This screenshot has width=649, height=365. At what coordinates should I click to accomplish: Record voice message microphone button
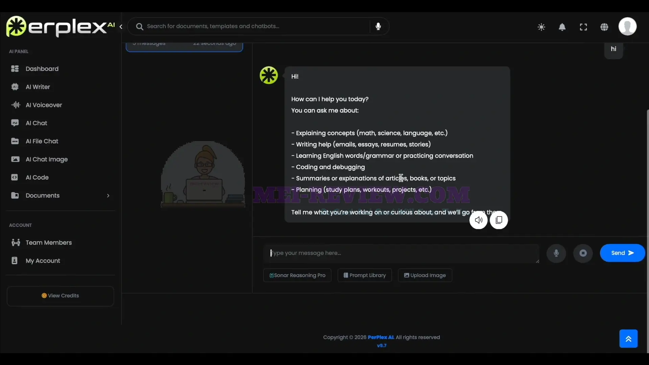[556, 253]
